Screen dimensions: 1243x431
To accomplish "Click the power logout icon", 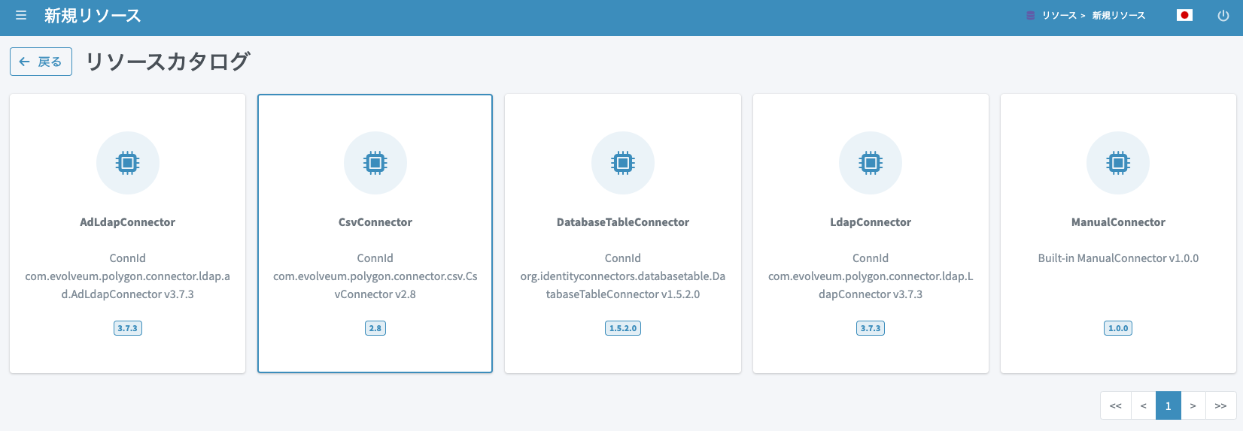I will click(x=1223, y=16).
